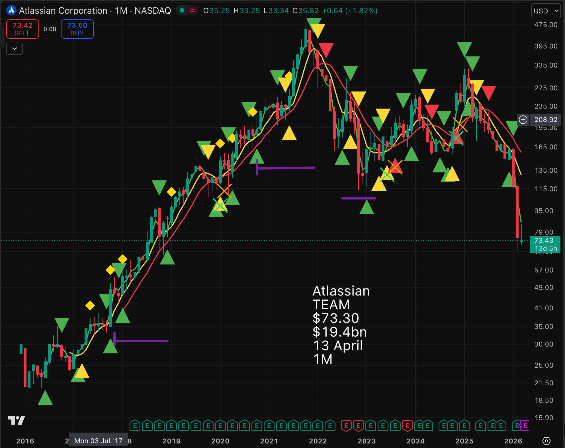This screenshot has width=565, height=448.
Task: Click the TradingView logo watermark
Action: (x=16, y=420)
